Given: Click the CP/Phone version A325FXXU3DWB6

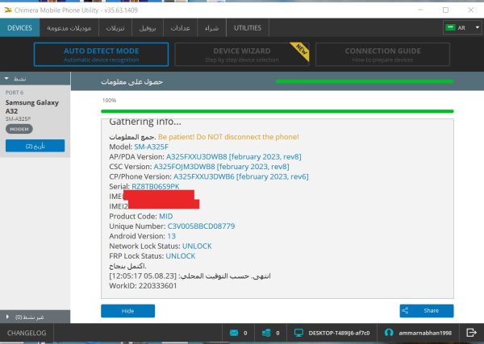Looking at the screenshot, I should coord(204,176).
